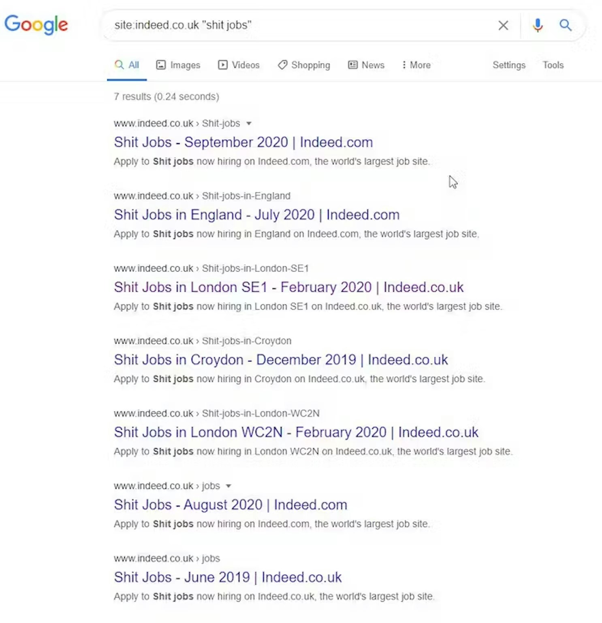Expand the More menu

[x=416, y=65]
